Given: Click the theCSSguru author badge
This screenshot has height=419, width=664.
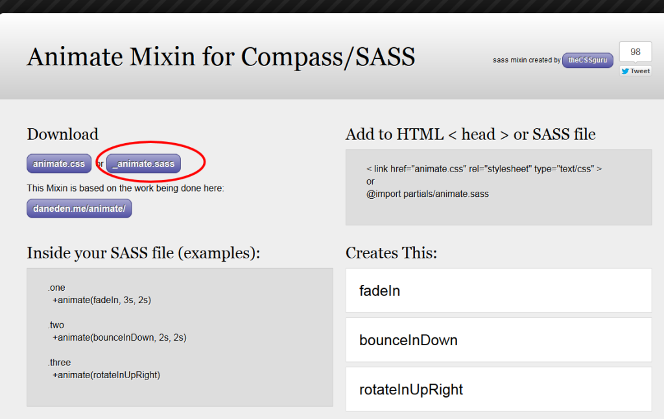Looking at the screenshot, I should click(587, 60).
